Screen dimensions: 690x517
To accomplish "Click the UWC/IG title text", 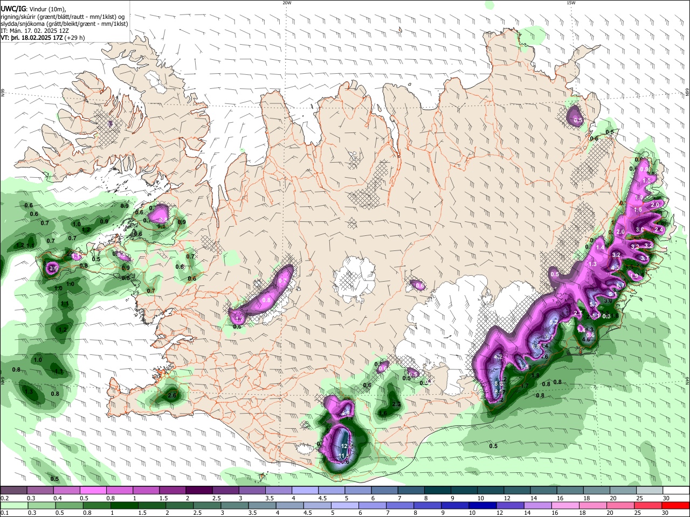I will 12,9.
